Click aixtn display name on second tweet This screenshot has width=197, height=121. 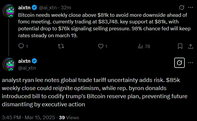[24, 61]
